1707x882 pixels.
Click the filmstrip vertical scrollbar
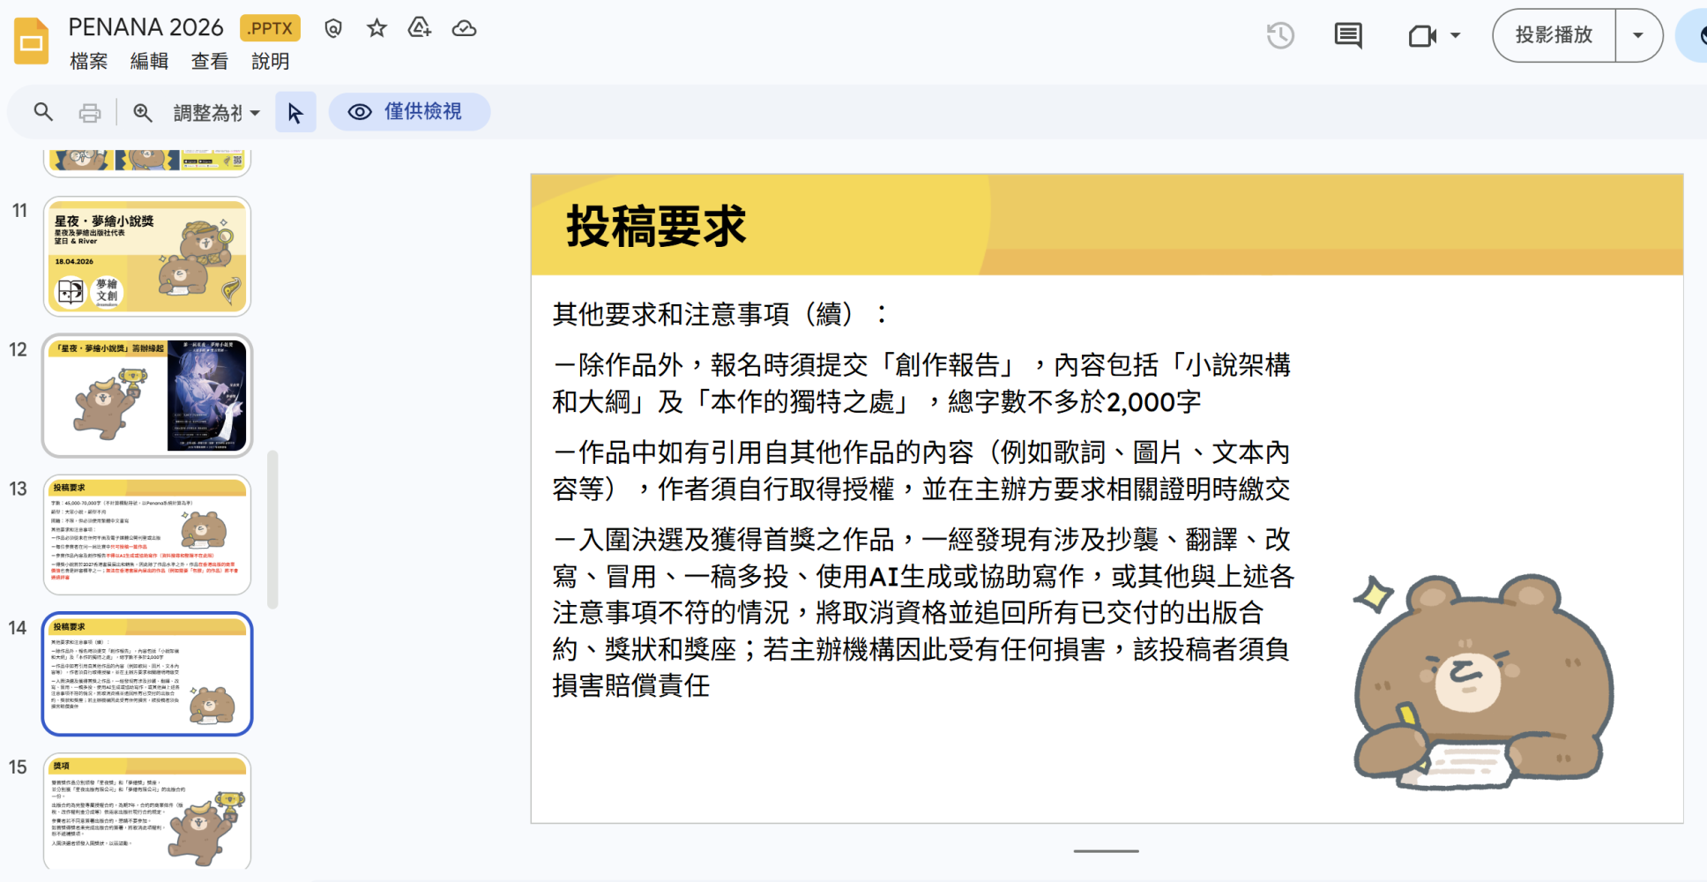pyautogui.click(x=272, y=529)
